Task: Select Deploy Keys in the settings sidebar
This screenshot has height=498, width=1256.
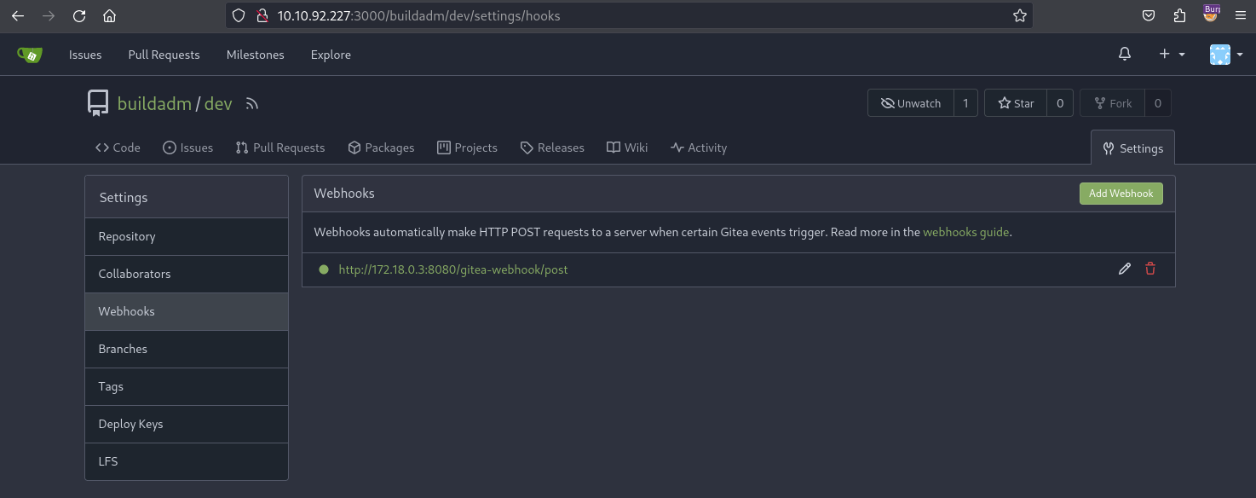Action: pos(187,424)
